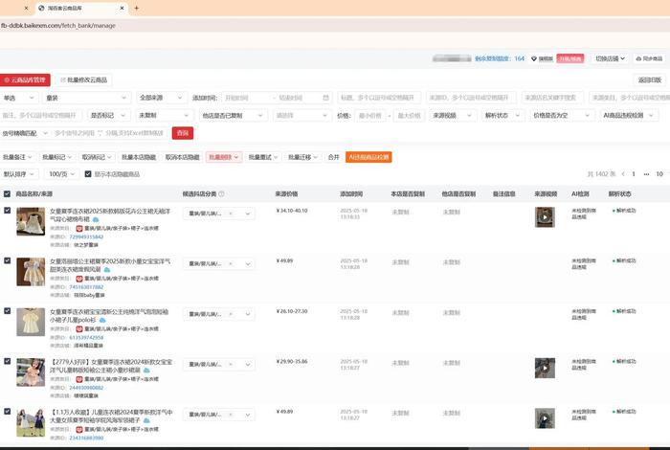Open thumbnail of the 745163017882 product

click(x=31, y=272)
